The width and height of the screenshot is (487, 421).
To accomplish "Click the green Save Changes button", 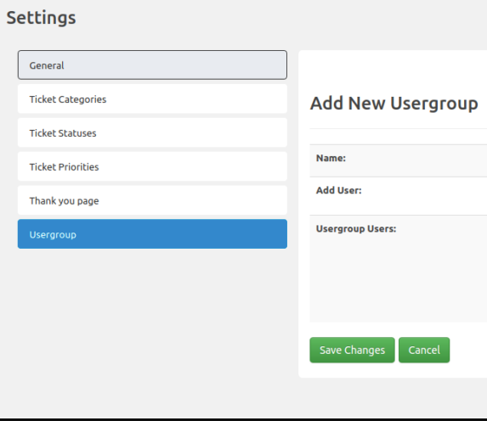I will click(352, 350).
